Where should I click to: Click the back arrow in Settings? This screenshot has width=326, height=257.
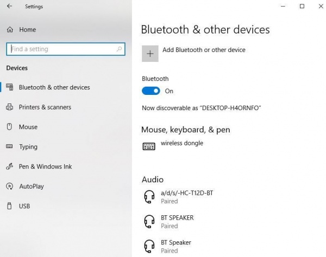tap(9, 7)
